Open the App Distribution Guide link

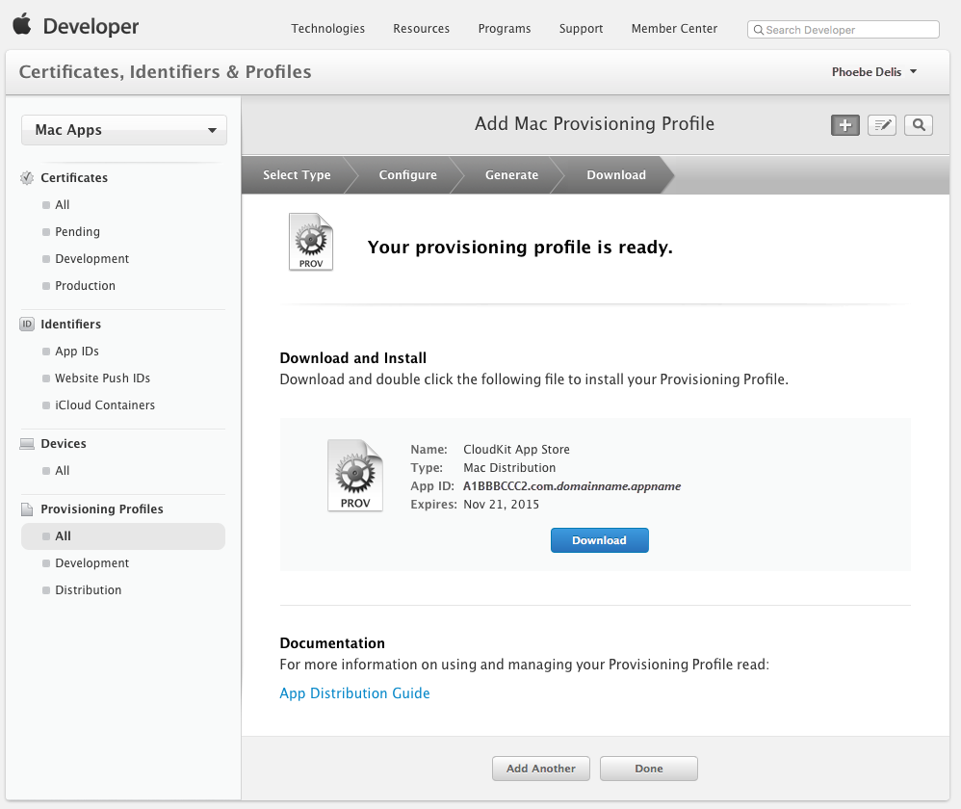(355, 693)
